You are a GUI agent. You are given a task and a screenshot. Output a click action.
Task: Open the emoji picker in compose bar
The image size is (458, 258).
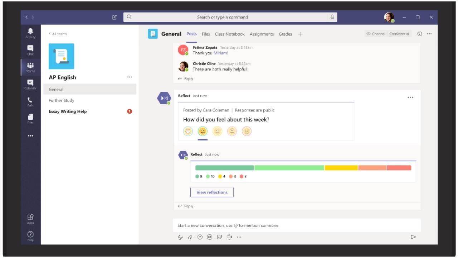200,237
